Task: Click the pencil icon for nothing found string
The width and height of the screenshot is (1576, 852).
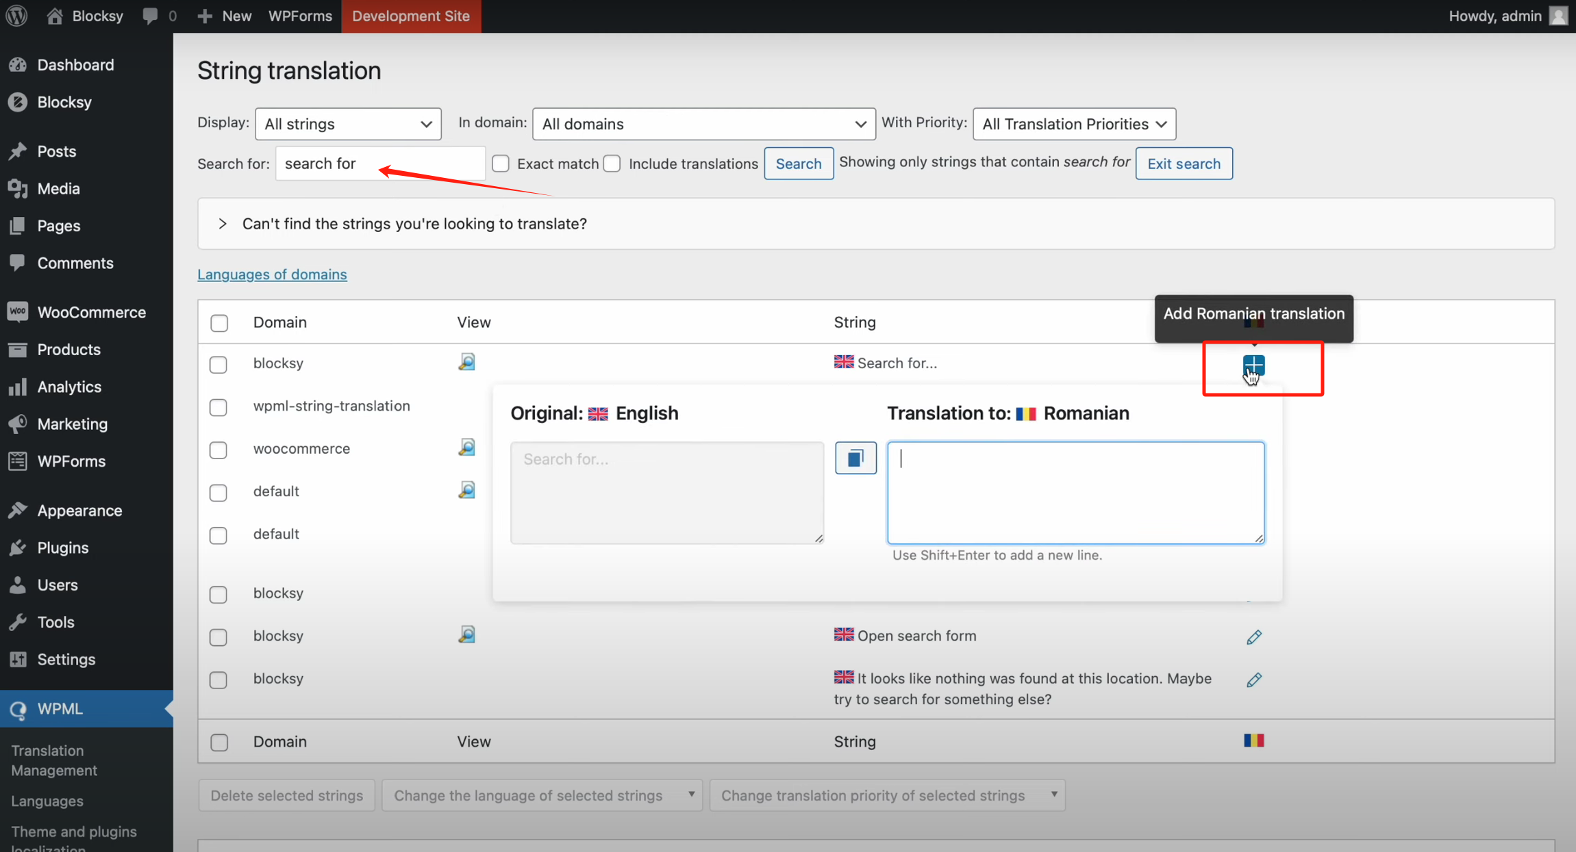Action: pos(1253,680)
